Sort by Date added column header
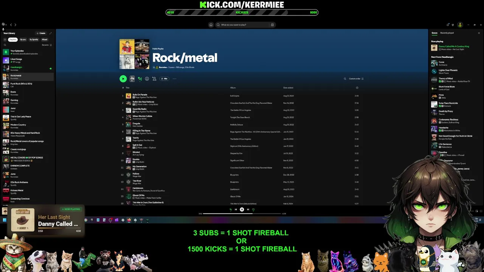The image size is (484, 272). [288, 88]
